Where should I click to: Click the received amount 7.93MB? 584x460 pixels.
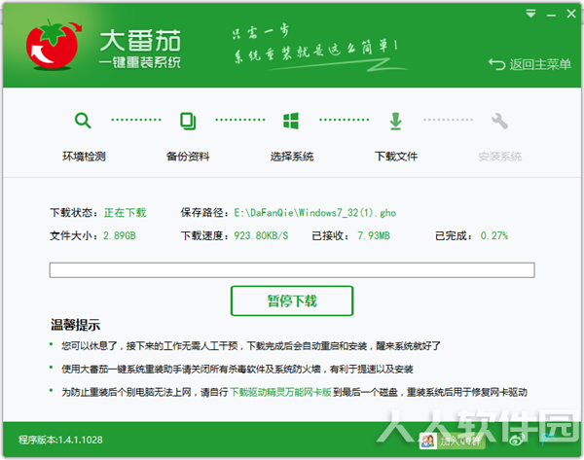coord(374,235)
